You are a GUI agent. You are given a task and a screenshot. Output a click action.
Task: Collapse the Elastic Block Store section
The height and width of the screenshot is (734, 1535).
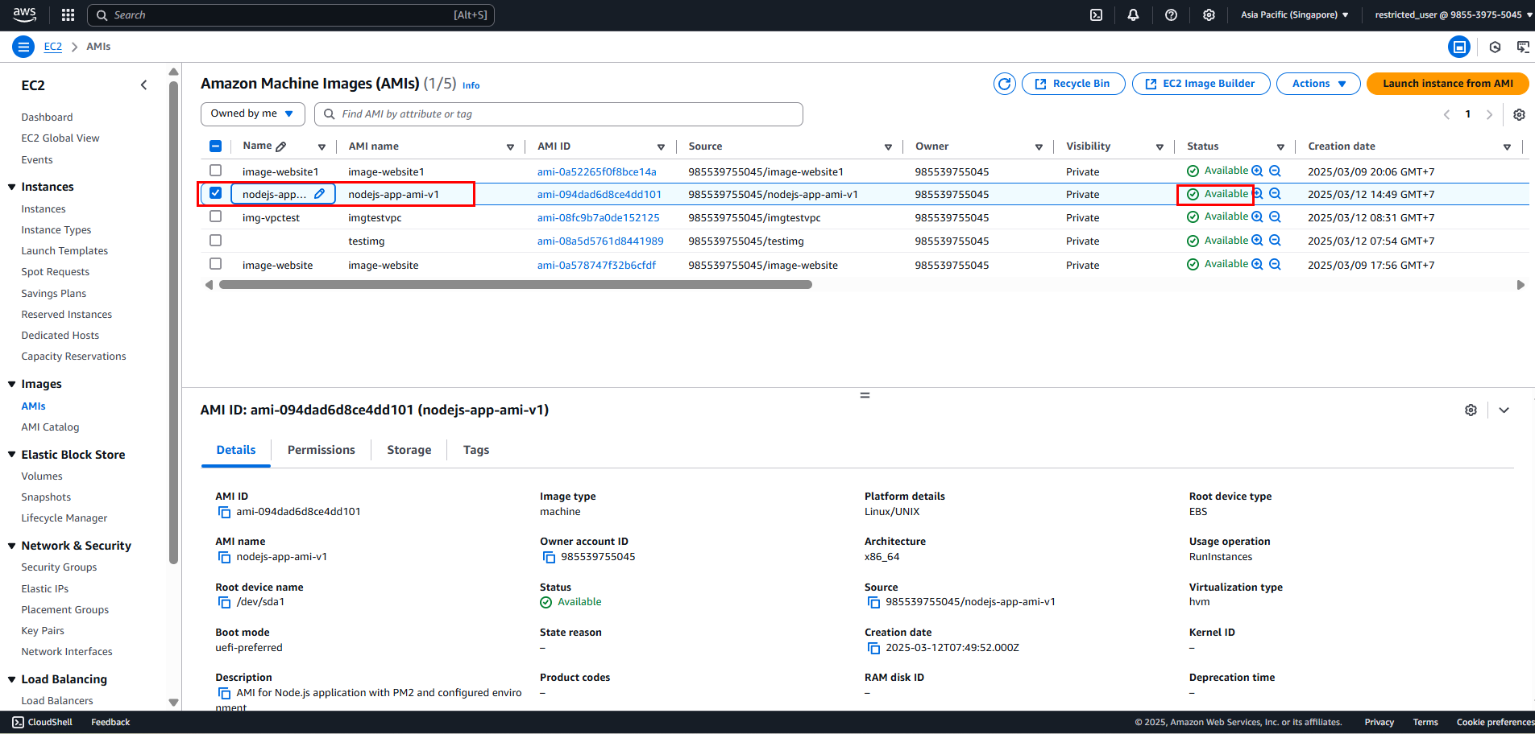(x=12, y=455)
